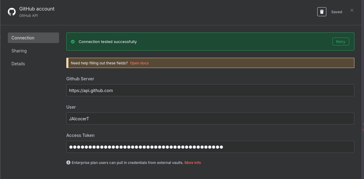
Task: Follow the 'More info' link
Action: [x=193, y=162]
